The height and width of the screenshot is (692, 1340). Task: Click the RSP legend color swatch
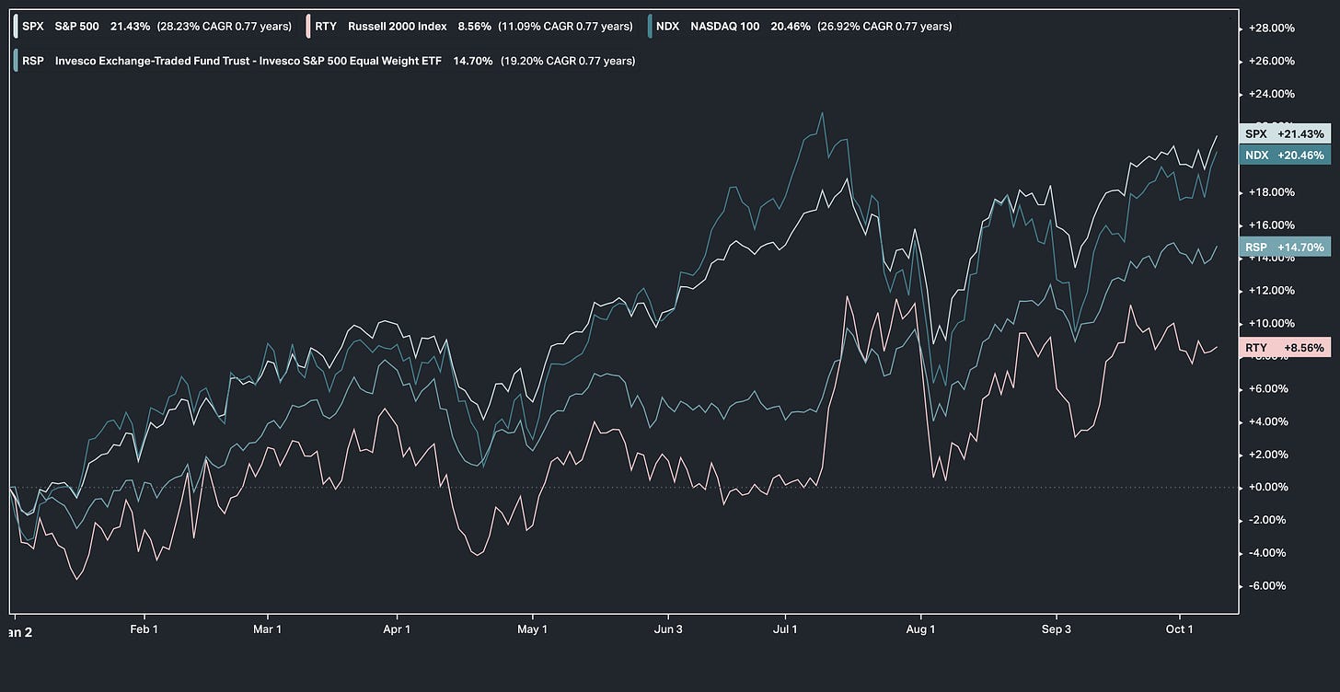[16, 61]
